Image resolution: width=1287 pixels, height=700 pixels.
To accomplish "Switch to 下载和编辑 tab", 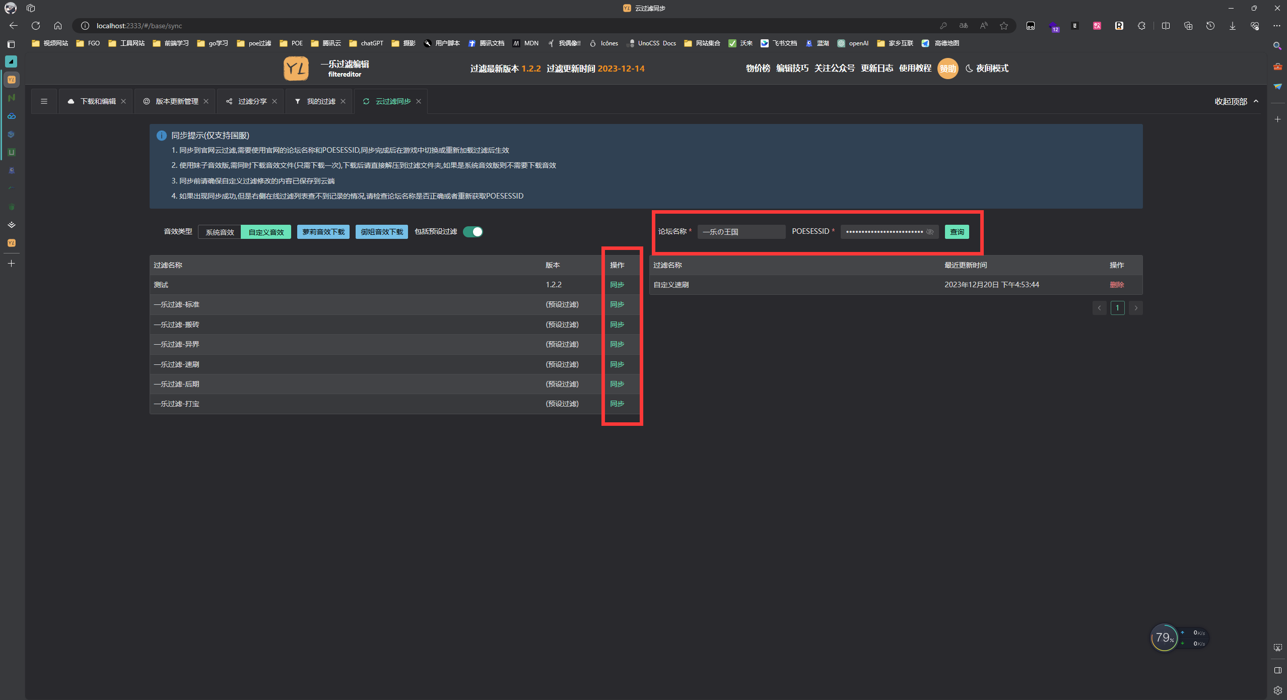I will point(96,101).
